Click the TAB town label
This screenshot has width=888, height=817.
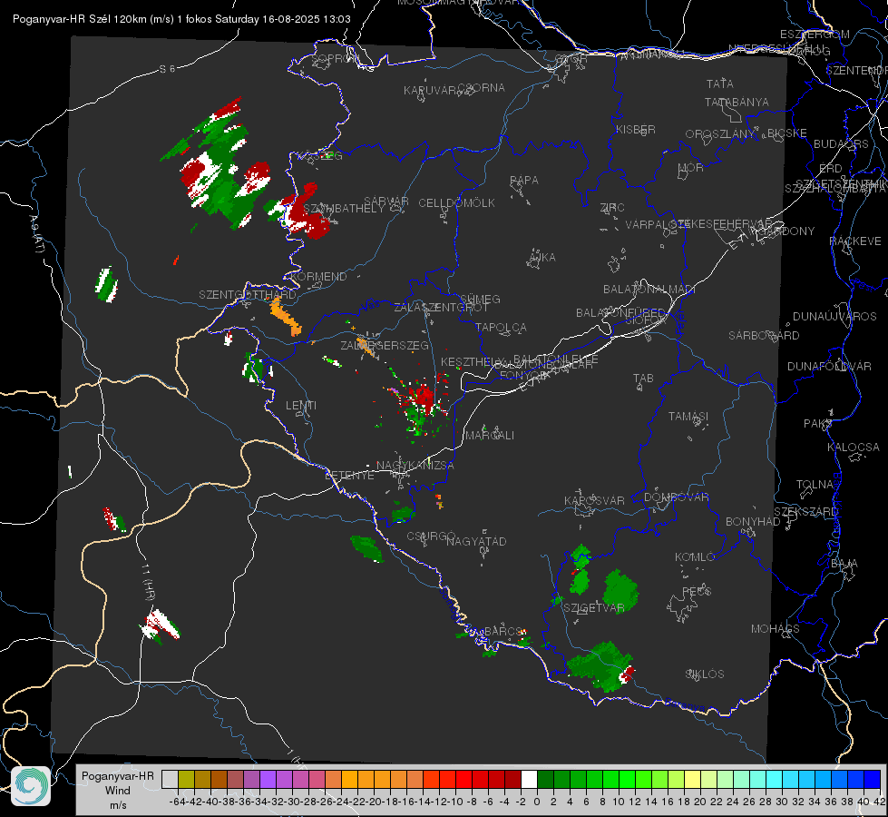tap(643, 379)
